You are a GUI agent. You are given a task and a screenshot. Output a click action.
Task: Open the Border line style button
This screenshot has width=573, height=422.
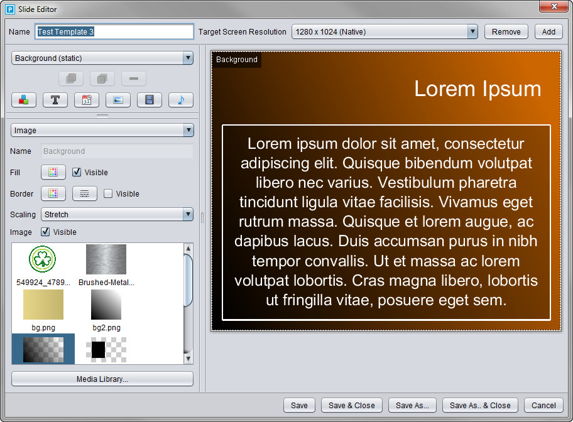[x=85, y=193]
